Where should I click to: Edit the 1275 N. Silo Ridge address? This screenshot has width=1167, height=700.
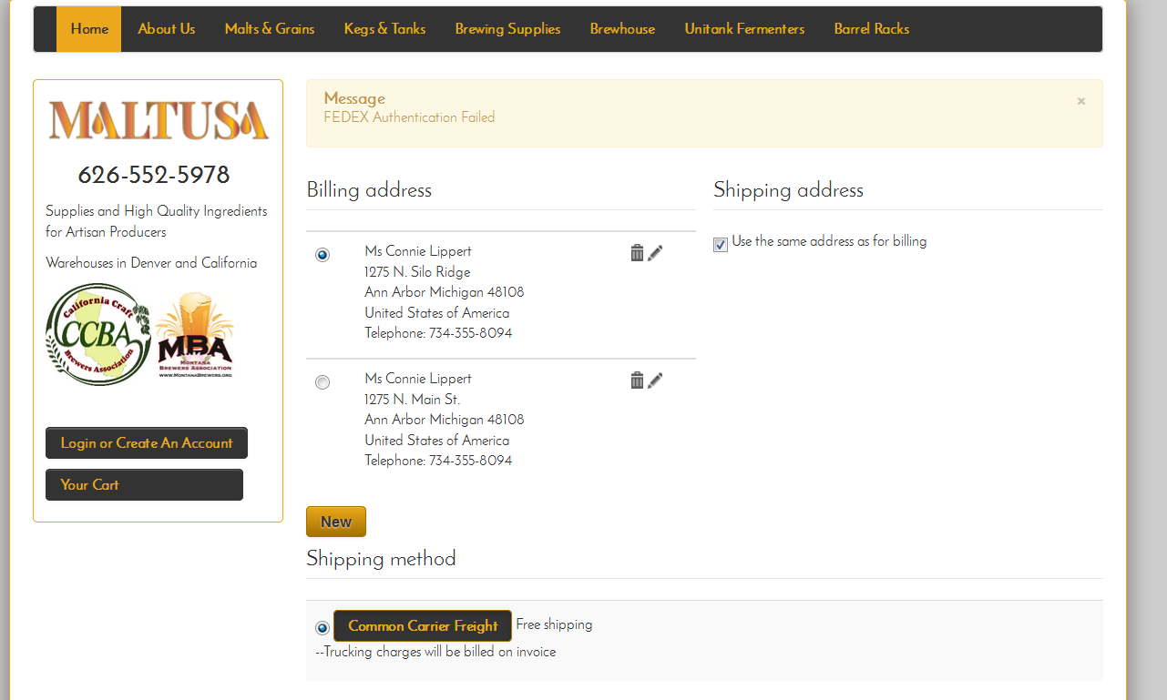click(655, 253)
